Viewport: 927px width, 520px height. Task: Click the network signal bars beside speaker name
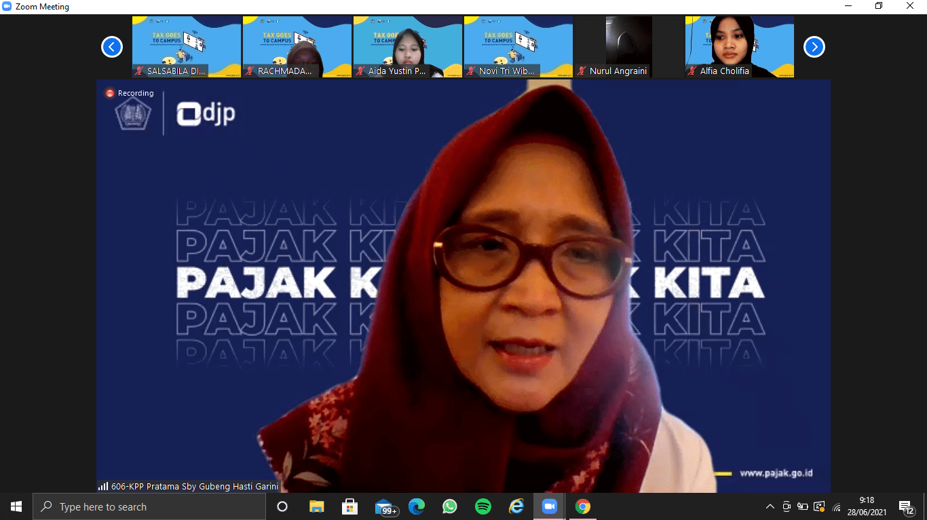pyautogui.click(x=103, y=486)
